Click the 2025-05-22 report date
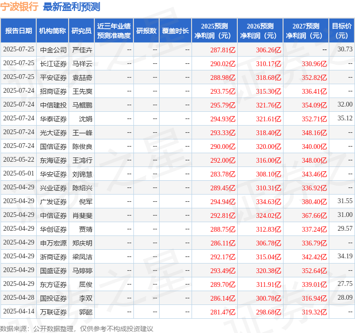The height and width of the screenshot is (333, 355). 19,159
